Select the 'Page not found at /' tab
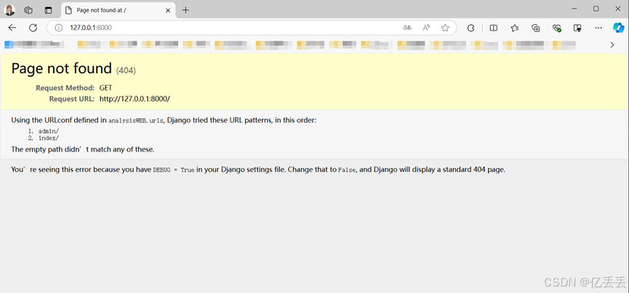Screen dimensions: 629x293 pyautogui.click(x=119, y=10)
